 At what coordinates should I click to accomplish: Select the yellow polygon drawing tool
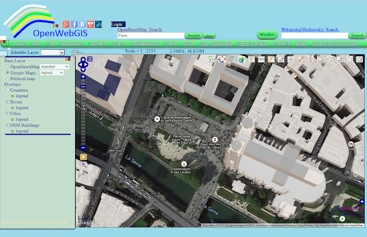point(330,59)
